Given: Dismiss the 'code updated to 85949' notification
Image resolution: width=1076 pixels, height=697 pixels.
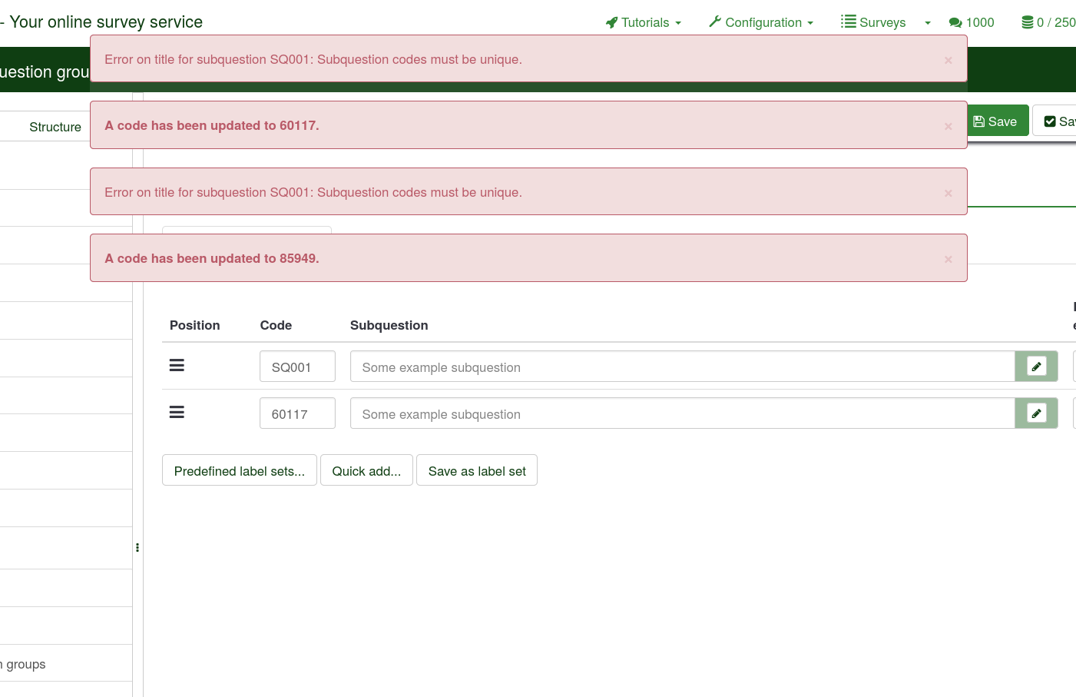Looking at the screenshot, I should click(948, 259).
